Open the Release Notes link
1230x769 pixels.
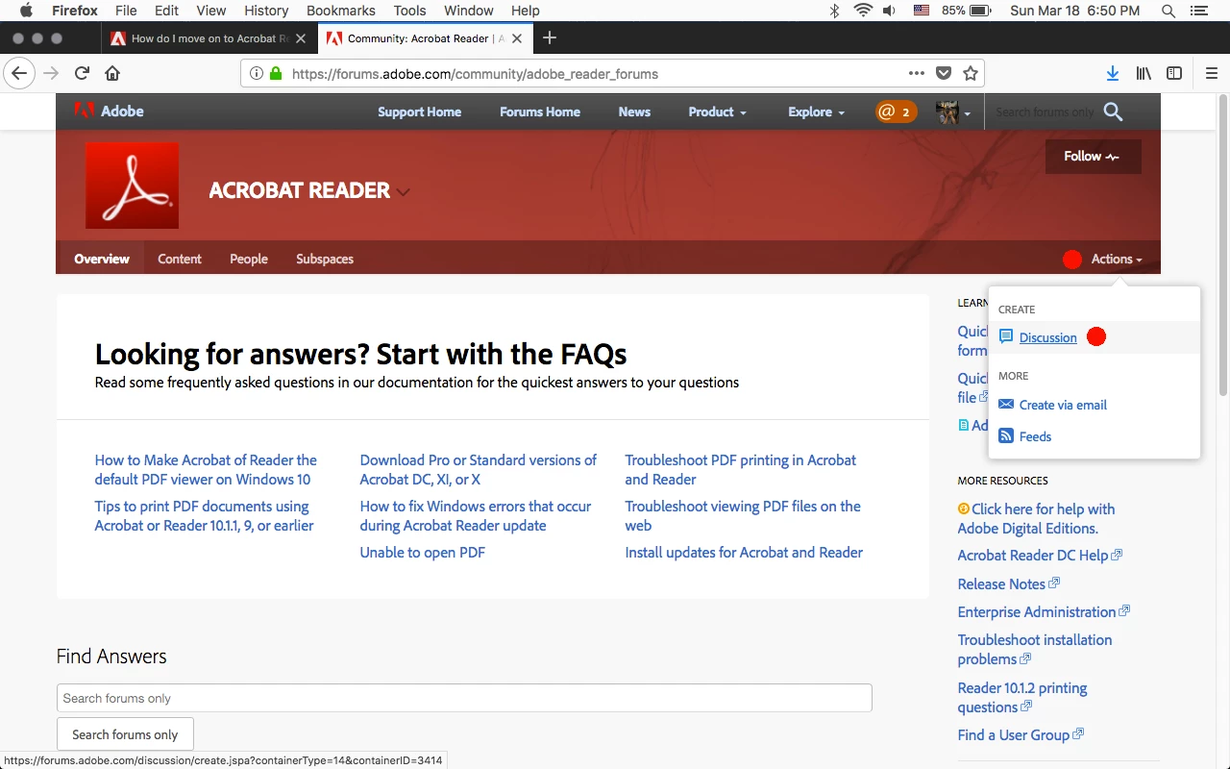click(x=1001, y=583)
